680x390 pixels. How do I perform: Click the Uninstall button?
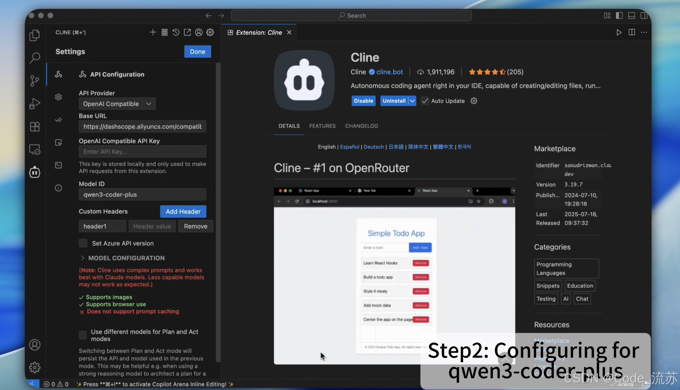tap(394, 101)
